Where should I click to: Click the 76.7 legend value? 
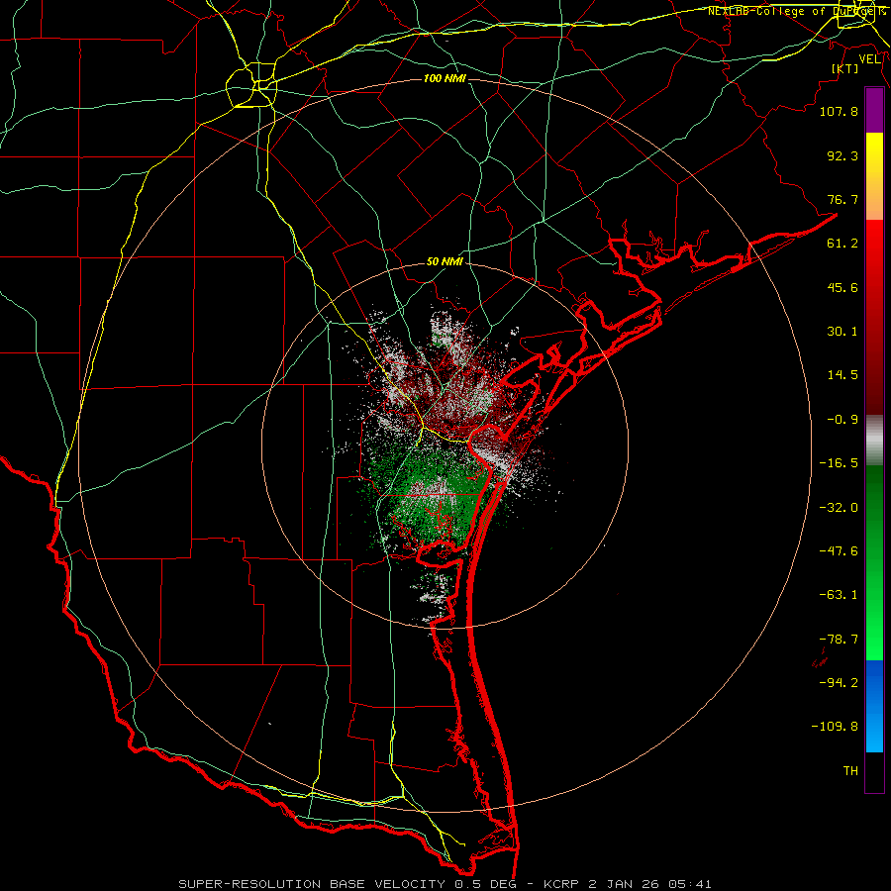pos(842,199)
